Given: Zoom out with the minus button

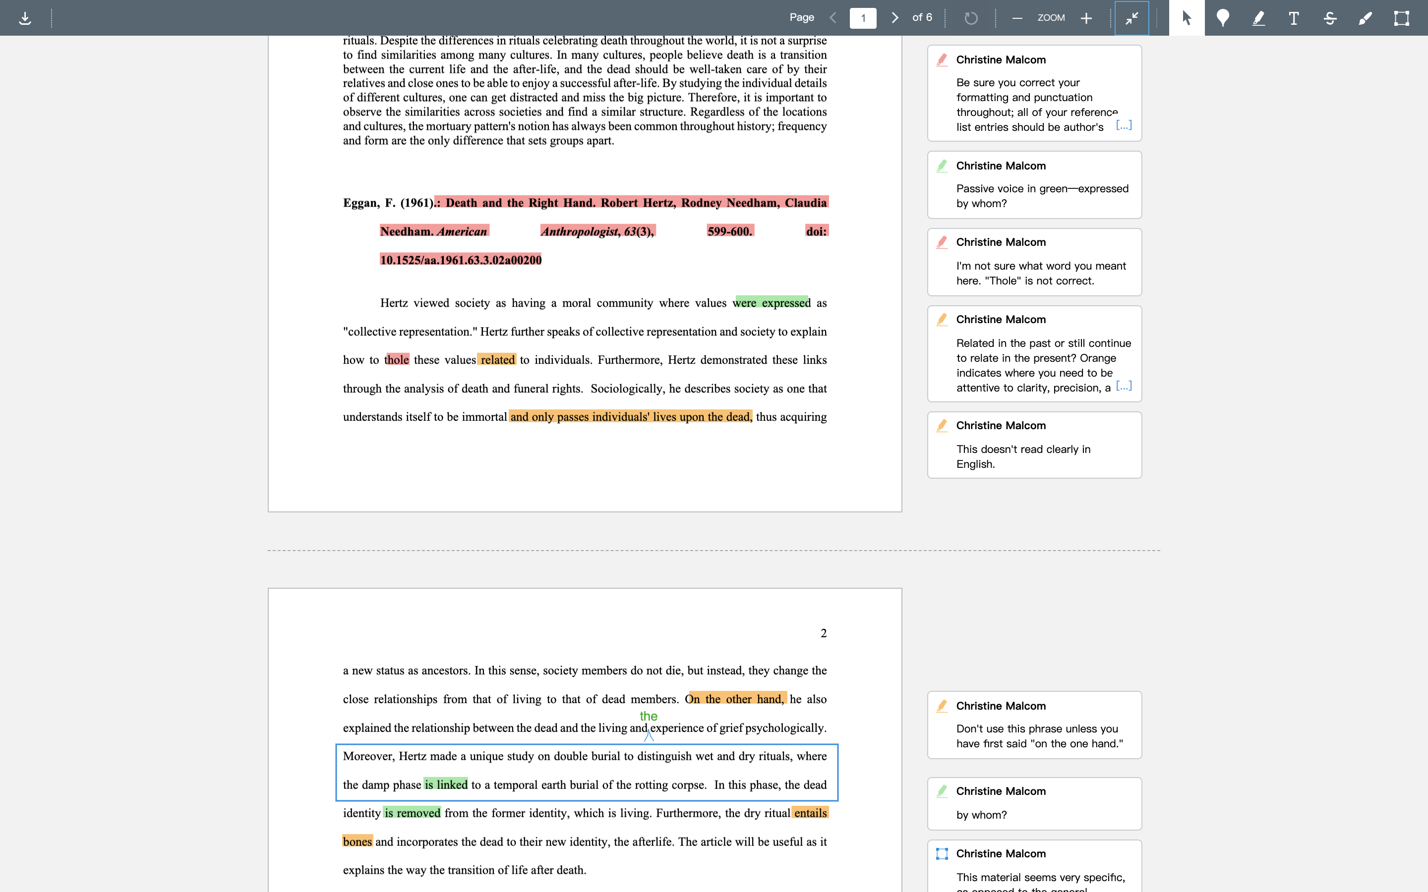Looking at the screenshot, I should click(x=1017, y=18).
